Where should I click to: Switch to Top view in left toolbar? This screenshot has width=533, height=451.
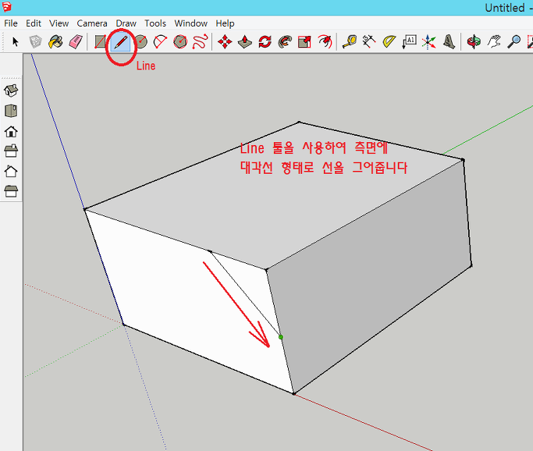11,111
